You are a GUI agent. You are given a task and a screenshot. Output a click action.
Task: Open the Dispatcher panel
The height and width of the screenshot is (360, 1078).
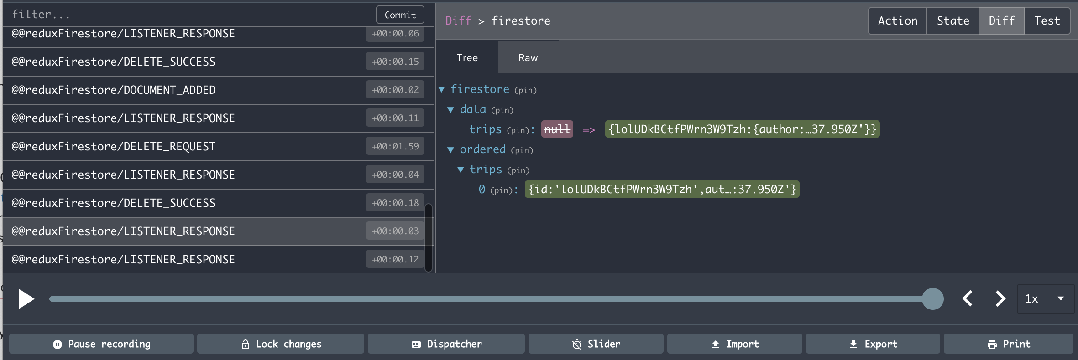click(446, 344)
